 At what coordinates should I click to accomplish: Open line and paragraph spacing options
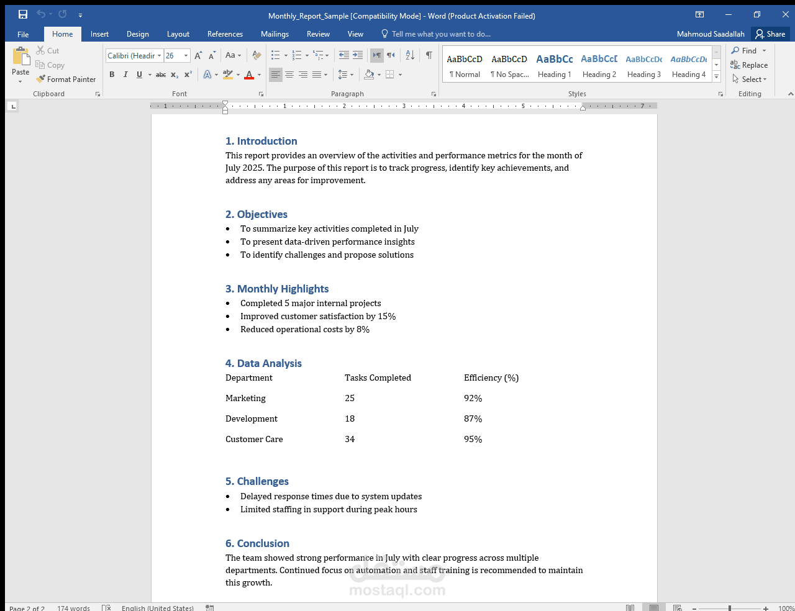[x=345, y=75]
